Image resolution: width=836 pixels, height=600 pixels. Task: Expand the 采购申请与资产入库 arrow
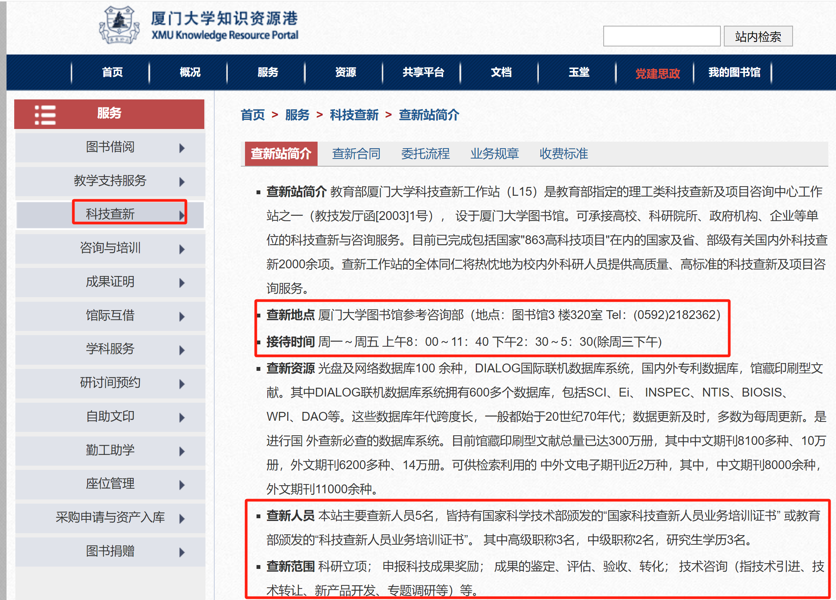tap(182, 519)
